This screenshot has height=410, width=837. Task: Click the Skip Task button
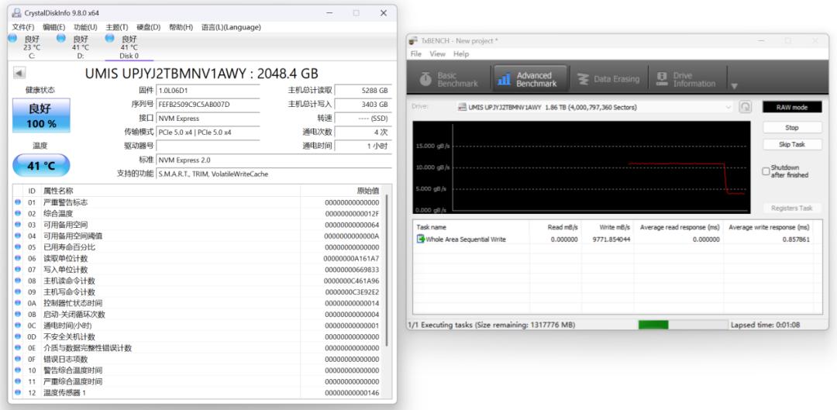792,144
